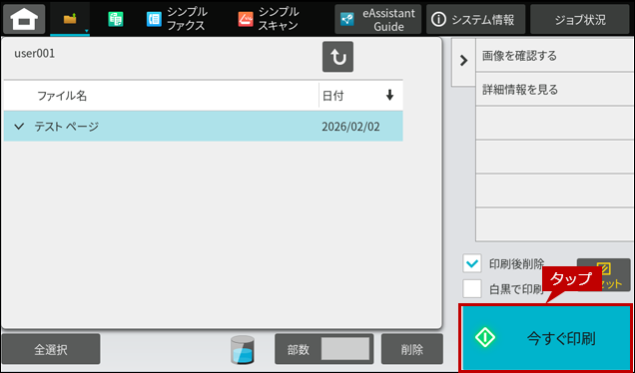635x373 pixels.
Task: Click the user001 folder label
Action: (x=34, y=54)
